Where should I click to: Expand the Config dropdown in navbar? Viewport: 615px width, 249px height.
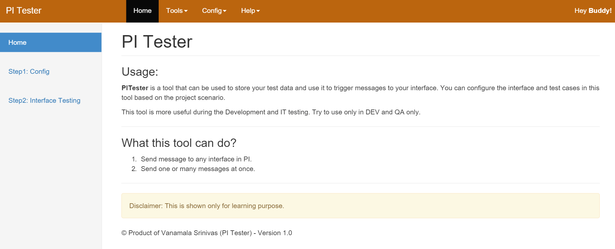tap(214, 11)
